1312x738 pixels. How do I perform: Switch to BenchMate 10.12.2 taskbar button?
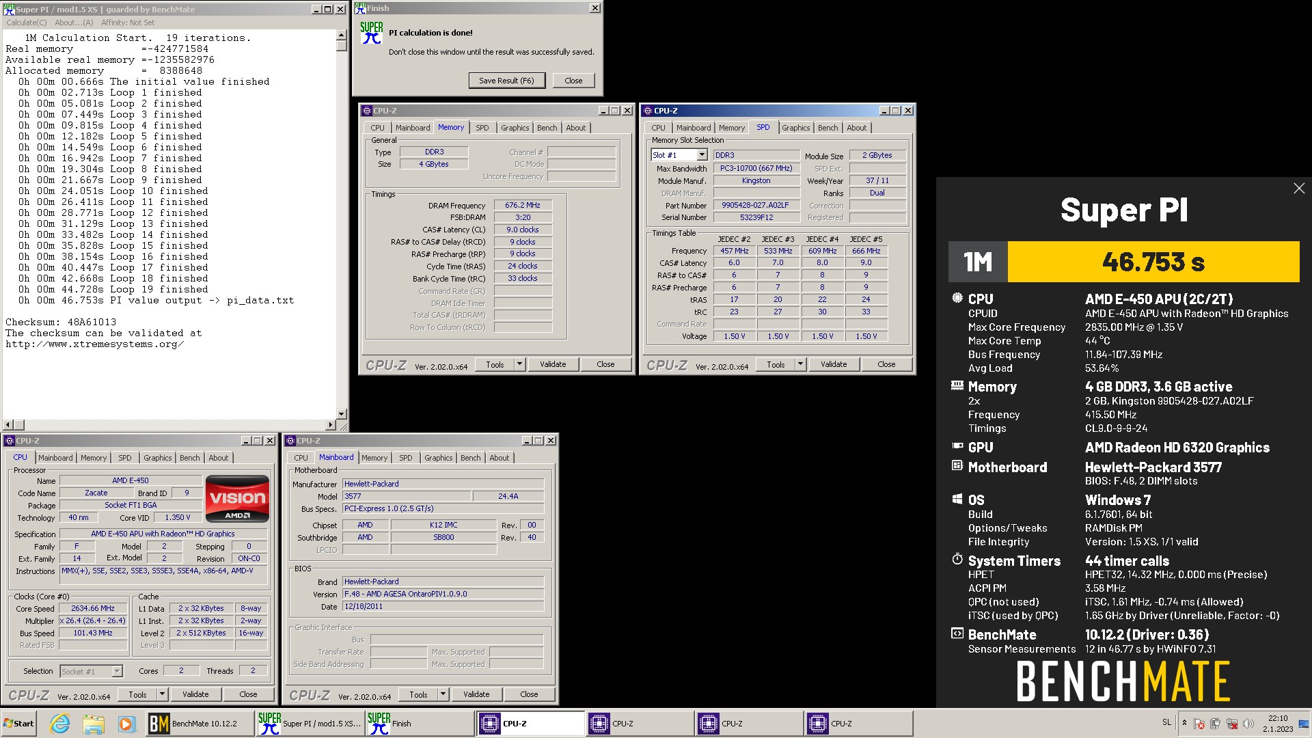200,723
